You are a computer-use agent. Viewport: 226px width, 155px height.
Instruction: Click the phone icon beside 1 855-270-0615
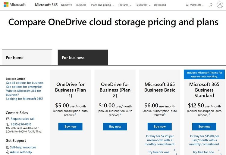click(8, 124)
